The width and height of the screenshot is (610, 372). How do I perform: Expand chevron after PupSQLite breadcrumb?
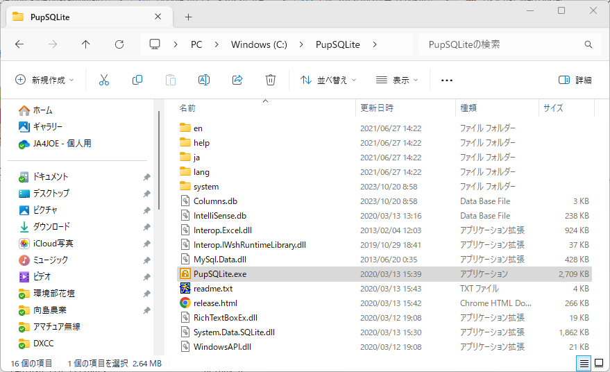[x=375, y=44]
